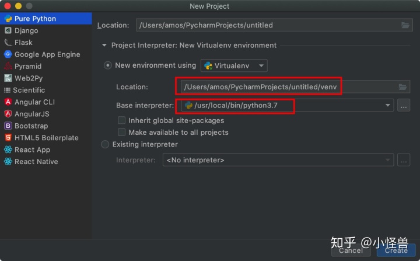This screenshot has width=420, height=261.
Task: Click the Cancel button
Action: (x=351, y=250)
